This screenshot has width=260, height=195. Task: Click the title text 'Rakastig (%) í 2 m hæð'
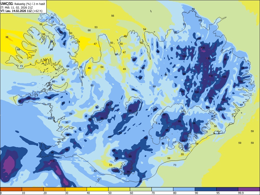(x=30, y=4)
